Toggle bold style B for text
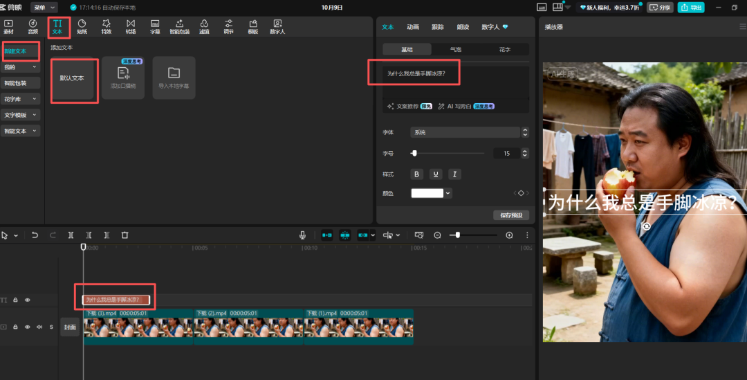Viewport: 747px width, 380px height. (x=416, y=174)
